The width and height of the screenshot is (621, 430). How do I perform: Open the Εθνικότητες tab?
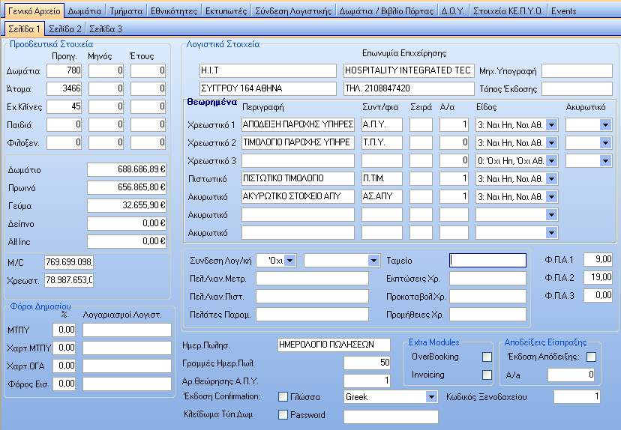coord(174,11)
